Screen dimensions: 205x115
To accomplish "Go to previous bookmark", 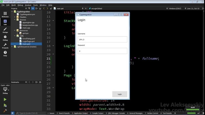I will click(x=29, y=82).
